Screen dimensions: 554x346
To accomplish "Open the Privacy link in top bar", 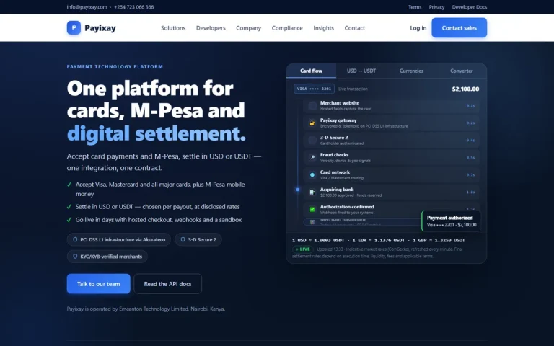I will [436, 7].
